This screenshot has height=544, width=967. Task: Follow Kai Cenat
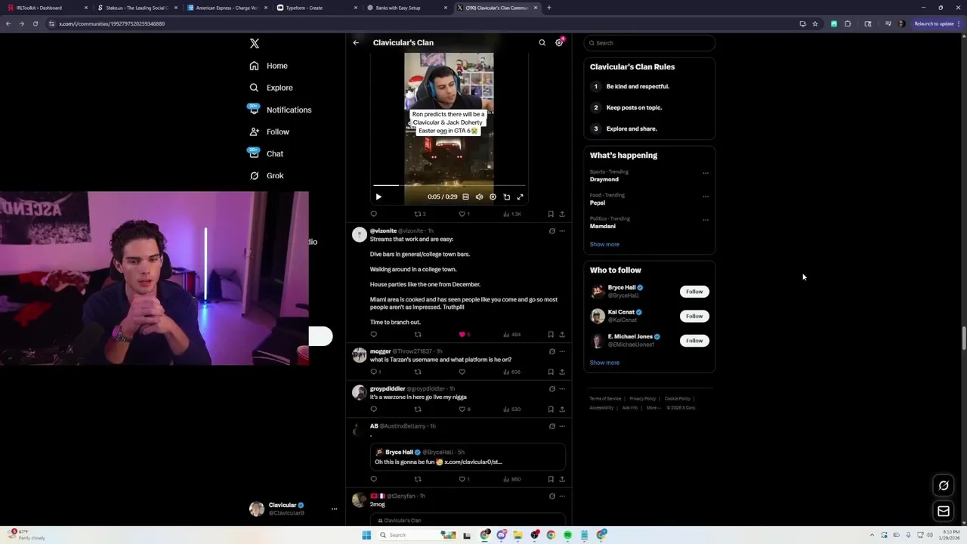coord(694,316)
